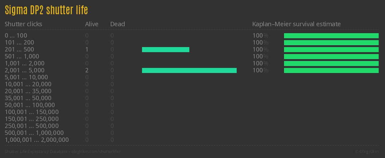This screenshot has height=158, width=385.
Task: Click the 'Sigma DP2 shutter life' title
Action: point(46,10)
